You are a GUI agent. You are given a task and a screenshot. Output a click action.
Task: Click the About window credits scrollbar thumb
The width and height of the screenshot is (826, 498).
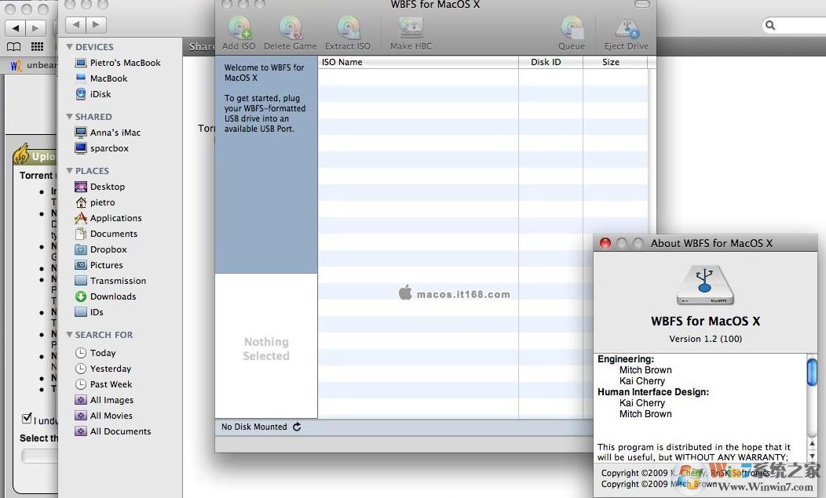pos(812,373)
